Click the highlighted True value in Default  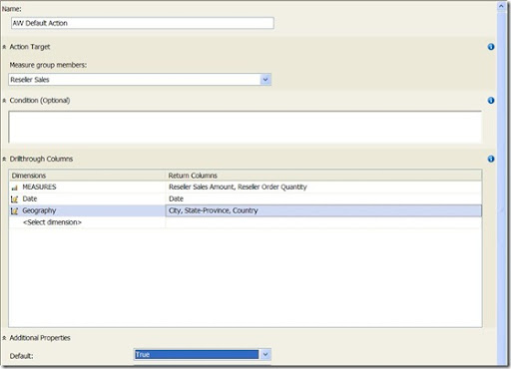click(197, 355)
